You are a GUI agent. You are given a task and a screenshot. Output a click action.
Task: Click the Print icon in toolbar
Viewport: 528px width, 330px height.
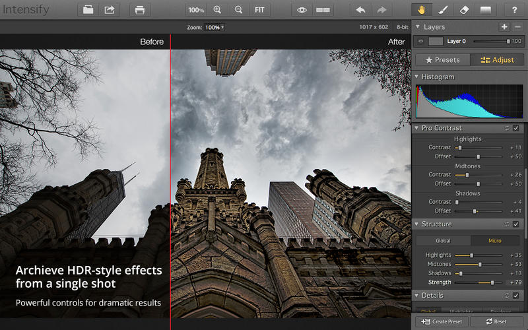pyautogui.click(x=139, y=10)
